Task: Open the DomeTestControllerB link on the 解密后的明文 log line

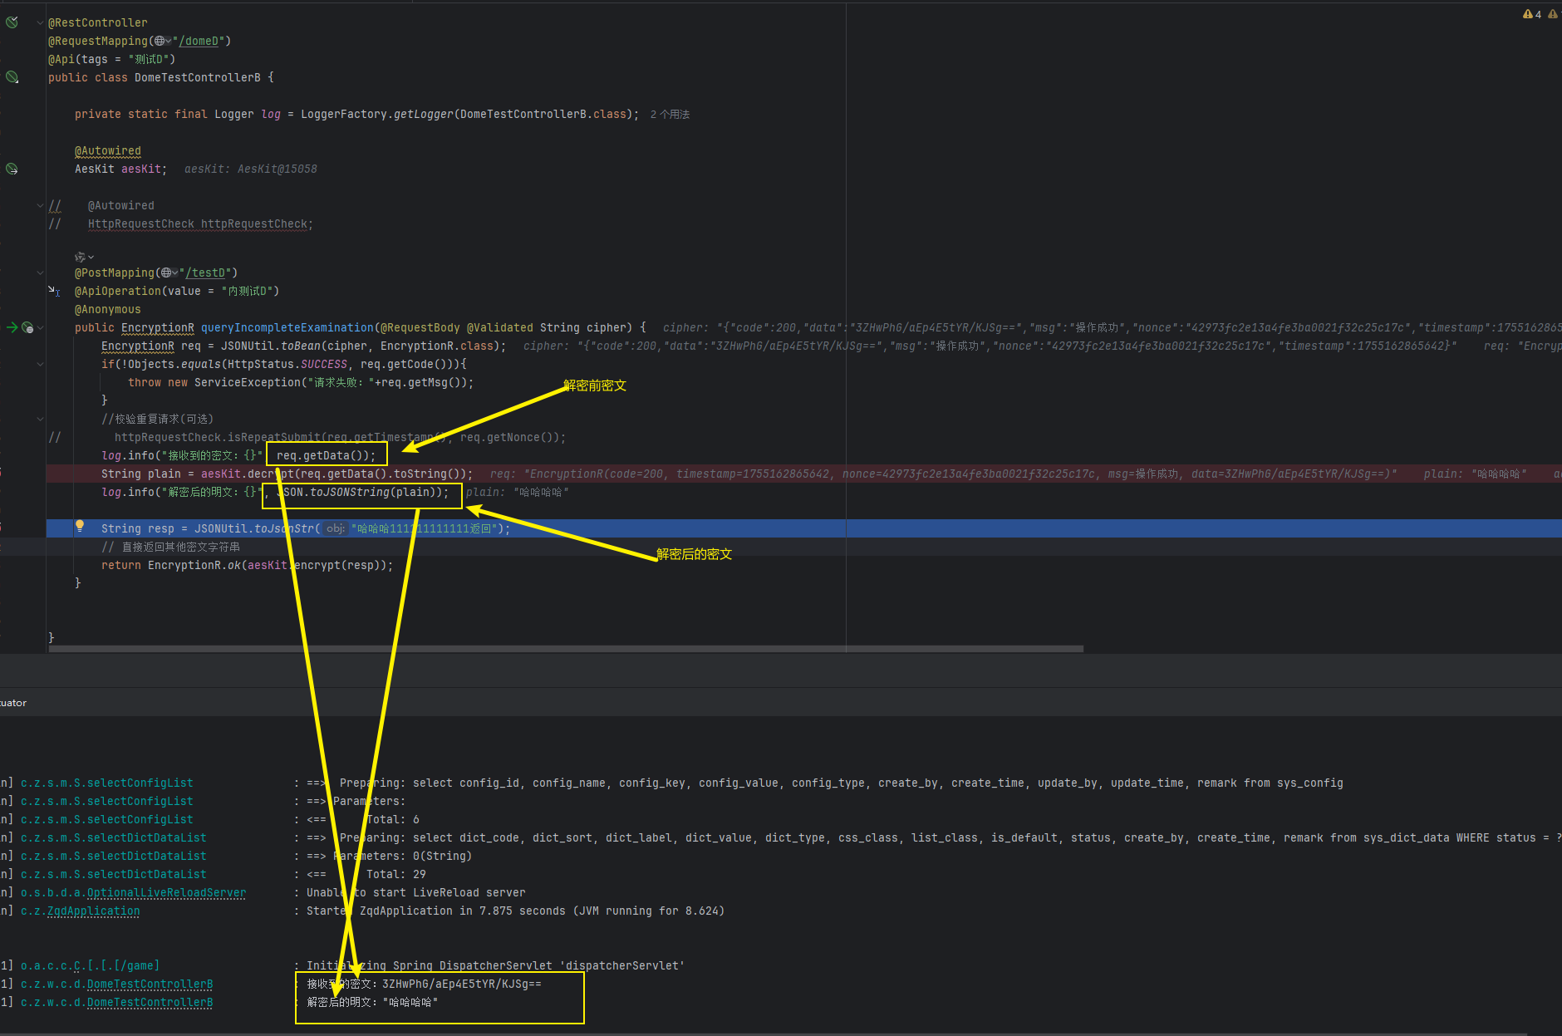Action: pyautogui.click(x=150, y=1002)
